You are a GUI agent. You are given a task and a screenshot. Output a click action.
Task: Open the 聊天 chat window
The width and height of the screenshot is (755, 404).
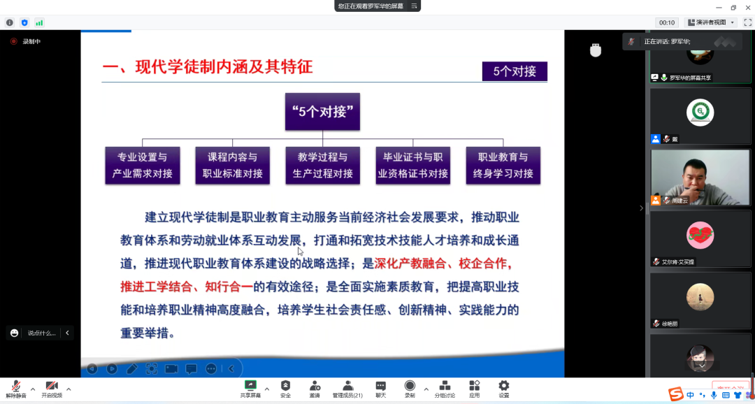tap(380, 388)
